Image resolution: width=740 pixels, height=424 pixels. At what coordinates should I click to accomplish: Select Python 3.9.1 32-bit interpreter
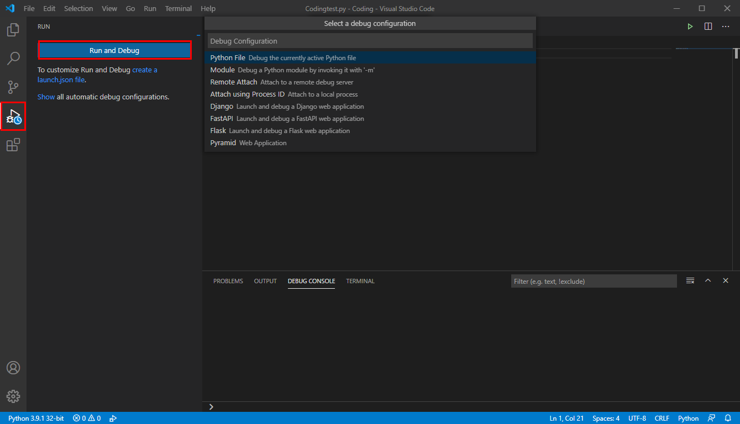pyautogui.click(x=36, y=418)
